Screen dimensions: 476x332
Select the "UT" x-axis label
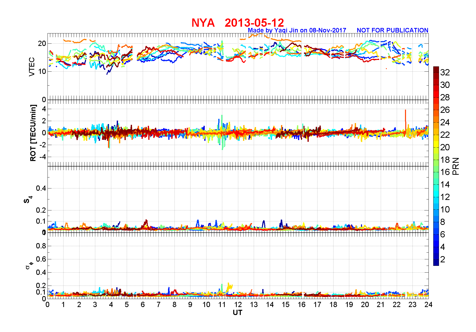tap(237, 313)
